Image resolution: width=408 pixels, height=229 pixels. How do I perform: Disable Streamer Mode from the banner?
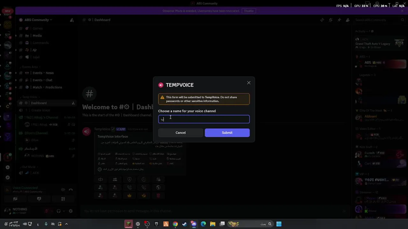tap(249, 11)
